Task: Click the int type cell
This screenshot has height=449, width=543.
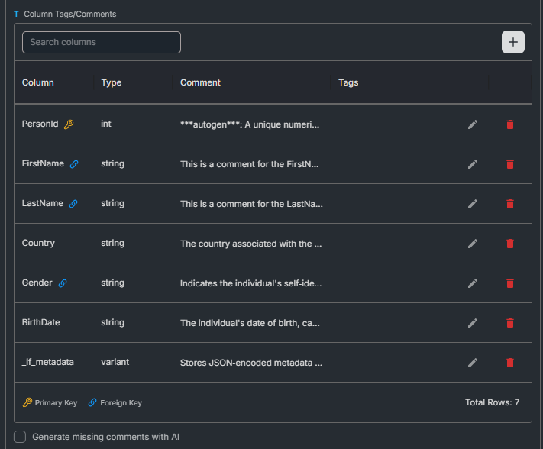Action: (106, 124)
